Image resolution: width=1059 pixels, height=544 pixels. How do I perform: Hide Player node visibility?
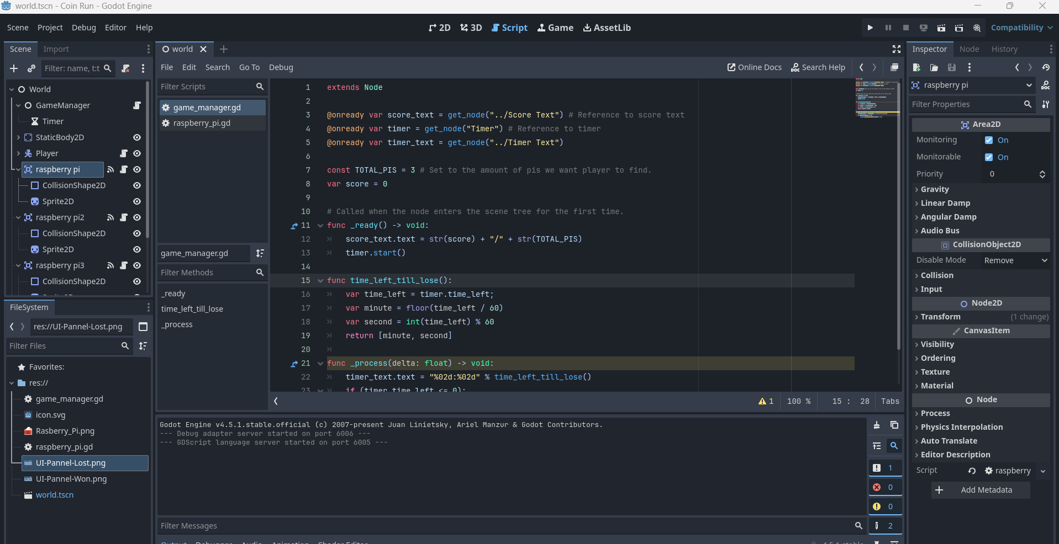tap(137, 153)
